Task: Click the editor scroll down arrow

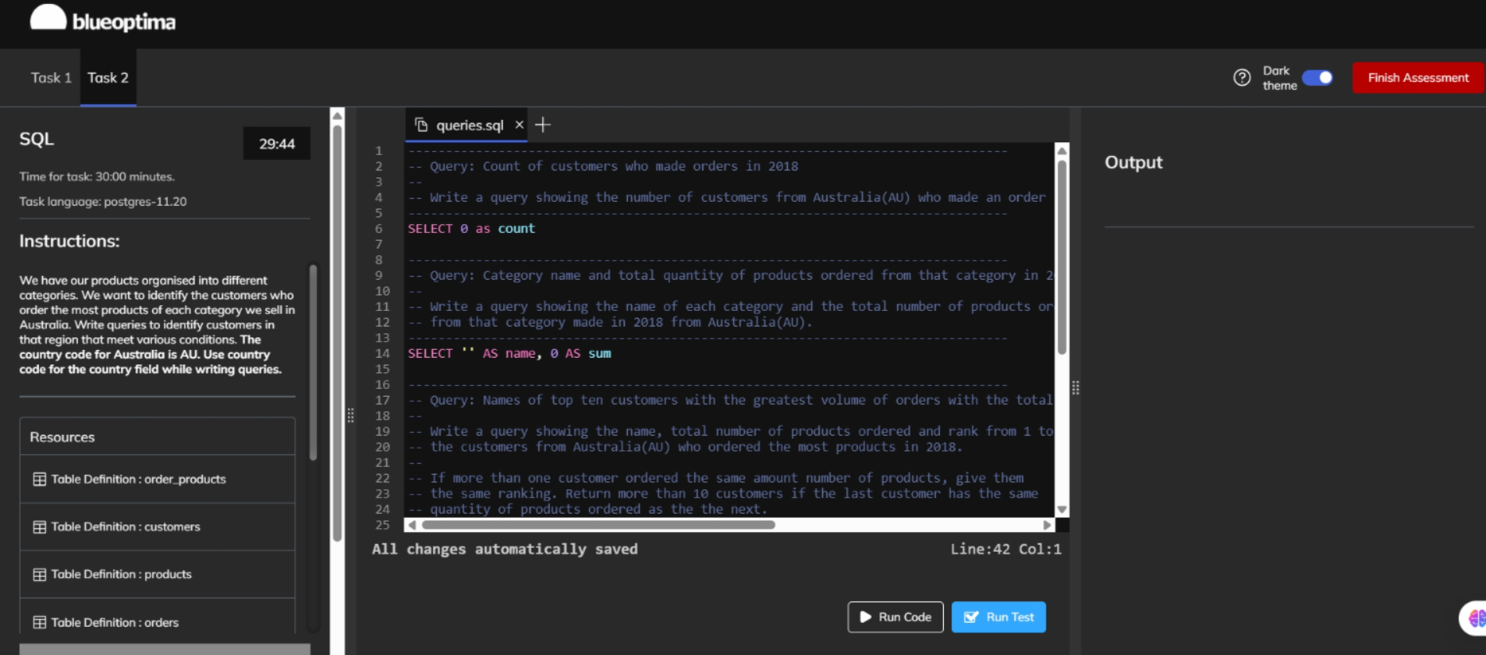Action: coord(1062,509)
